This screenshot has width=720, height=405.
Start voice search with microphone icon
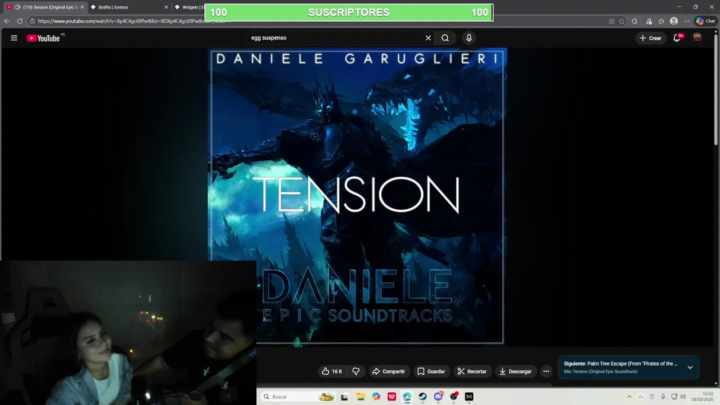coord(469,38)
